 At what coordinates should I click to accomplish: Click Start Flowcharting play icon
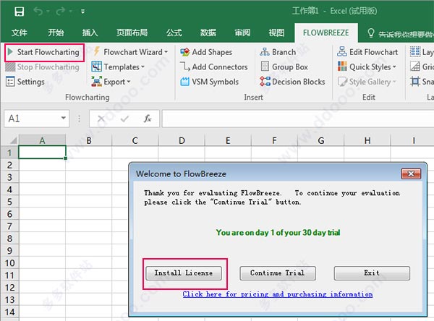10,52
